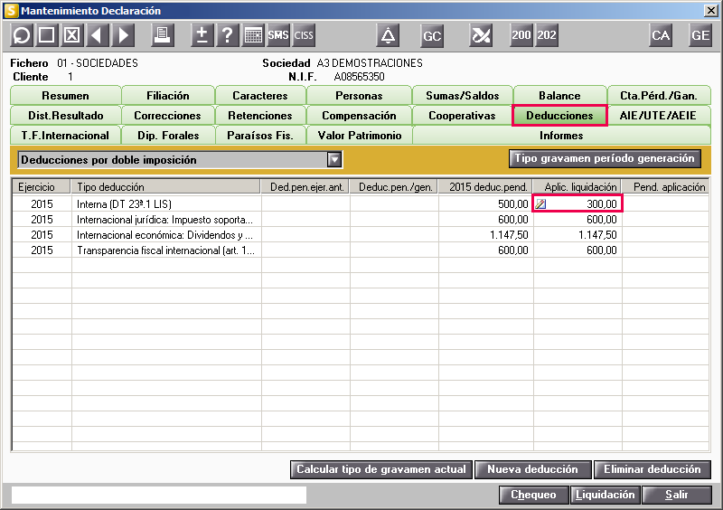Select the Internacional jurídica: Impuesto soporta... row
This screenshot has height=510, width=723.
361,219
